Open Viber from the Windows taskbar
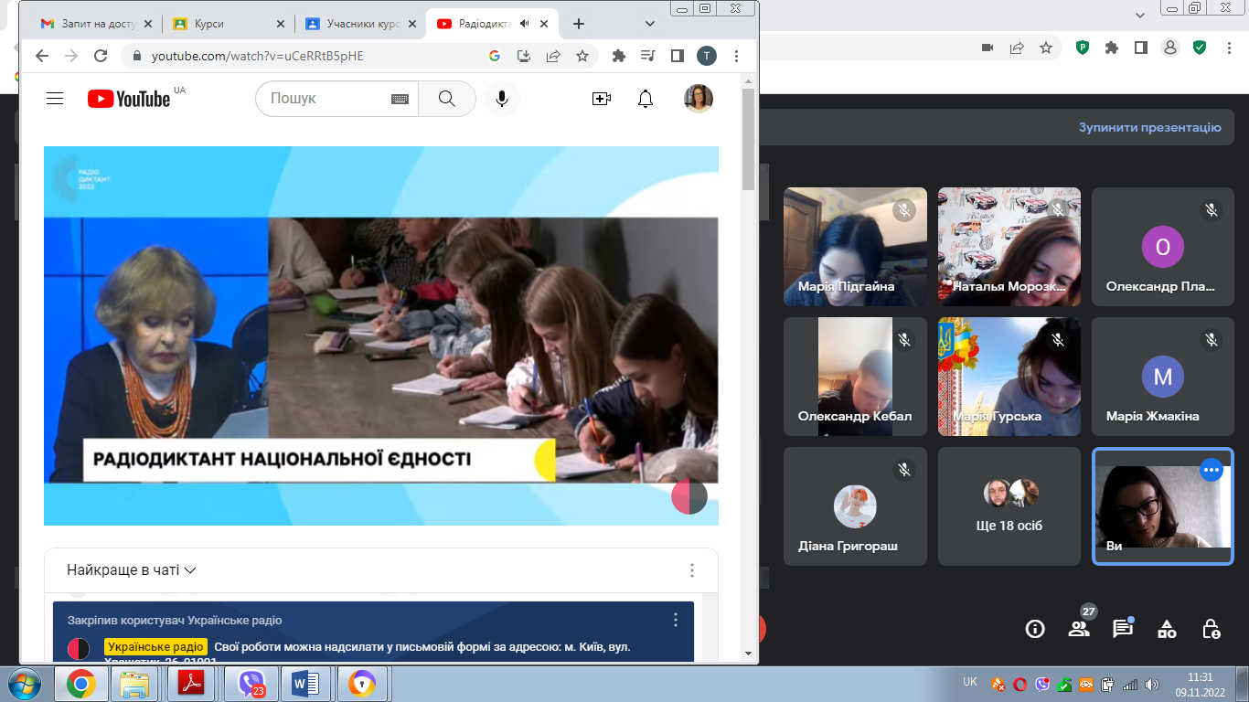Image resolution: width=1249 pixels, height=702 pixels. pos(251,683)
